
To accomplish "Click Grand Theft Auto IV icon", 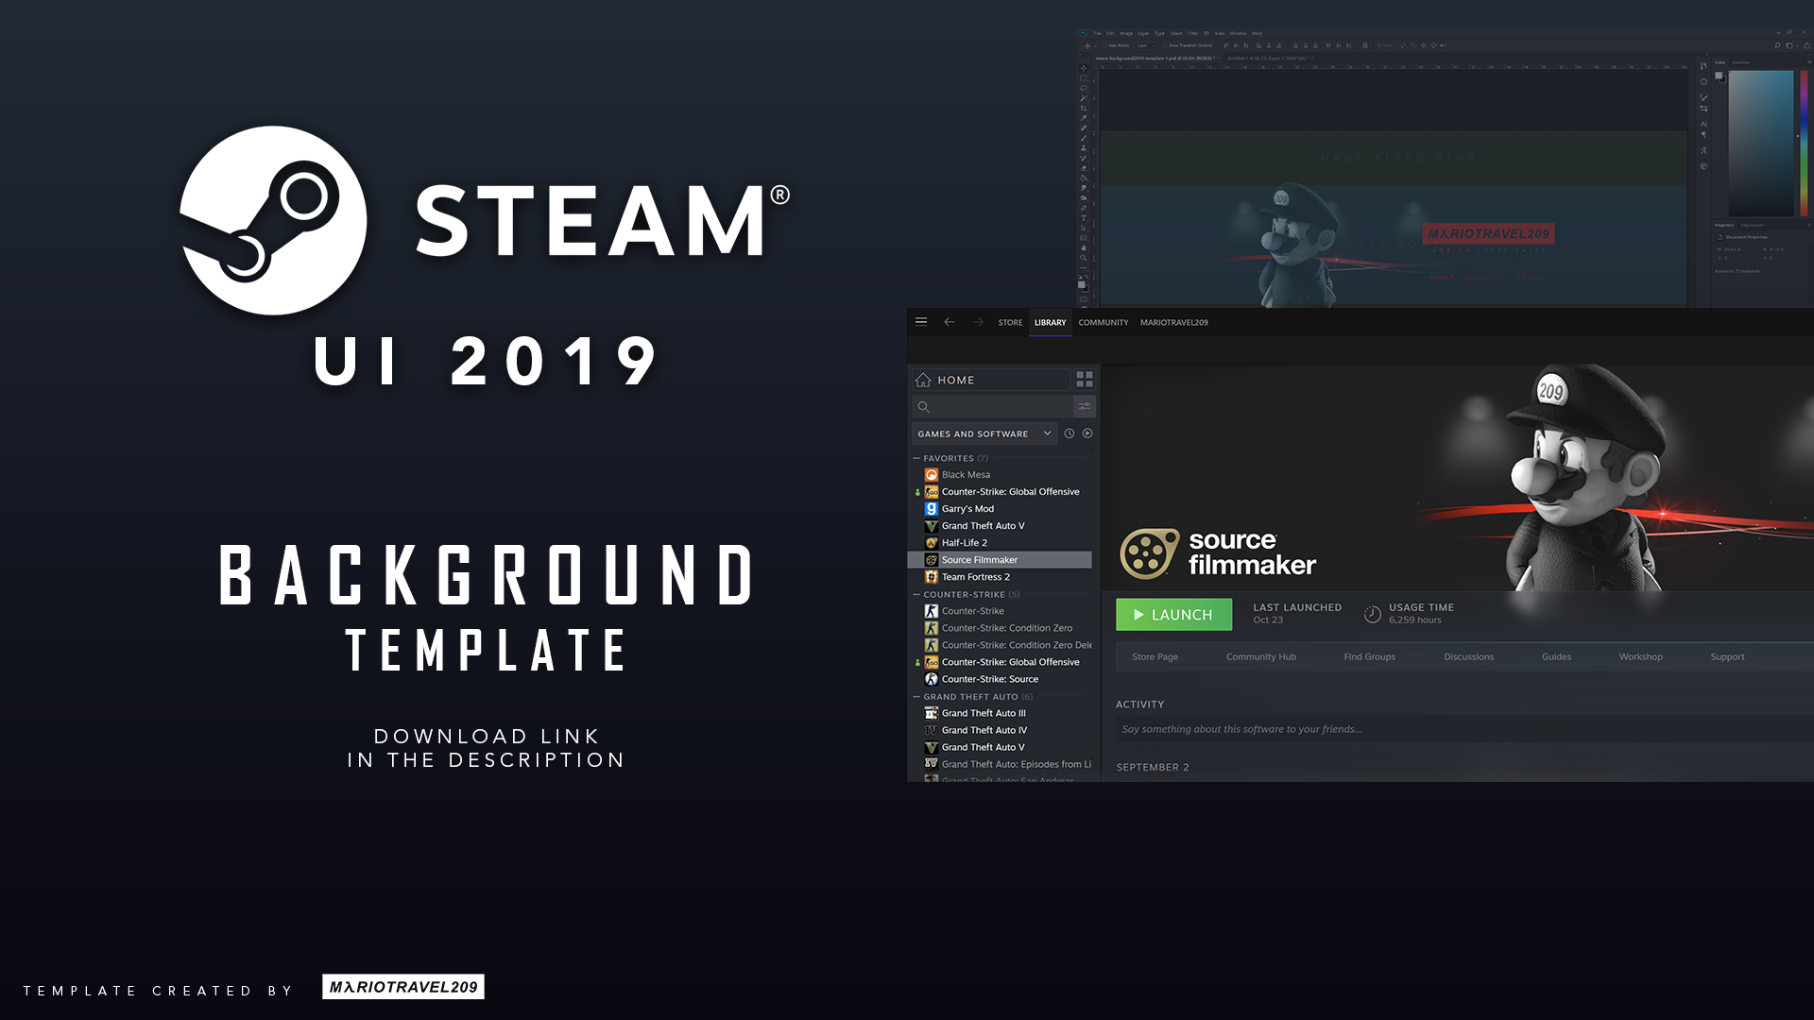I will [931, 730].
